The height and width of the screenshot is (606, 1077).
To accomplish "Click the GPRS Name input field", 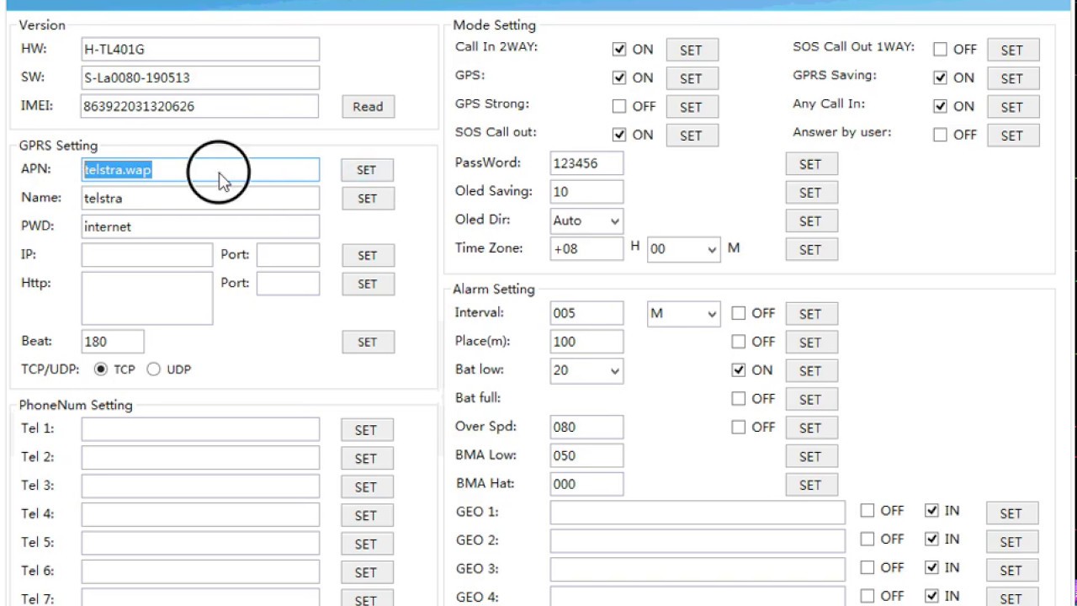I will click(200, 199).
